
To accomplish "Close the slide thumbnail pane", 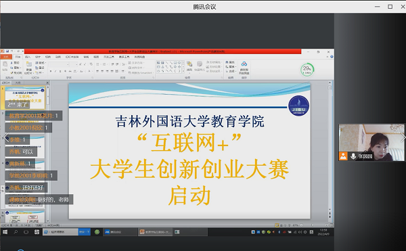I will [x=47, y=83].
